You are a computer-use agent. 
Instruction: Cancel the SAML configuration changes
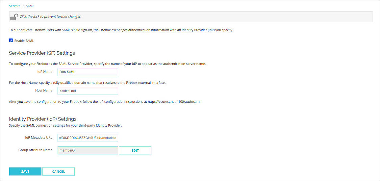tap(58, 172)
